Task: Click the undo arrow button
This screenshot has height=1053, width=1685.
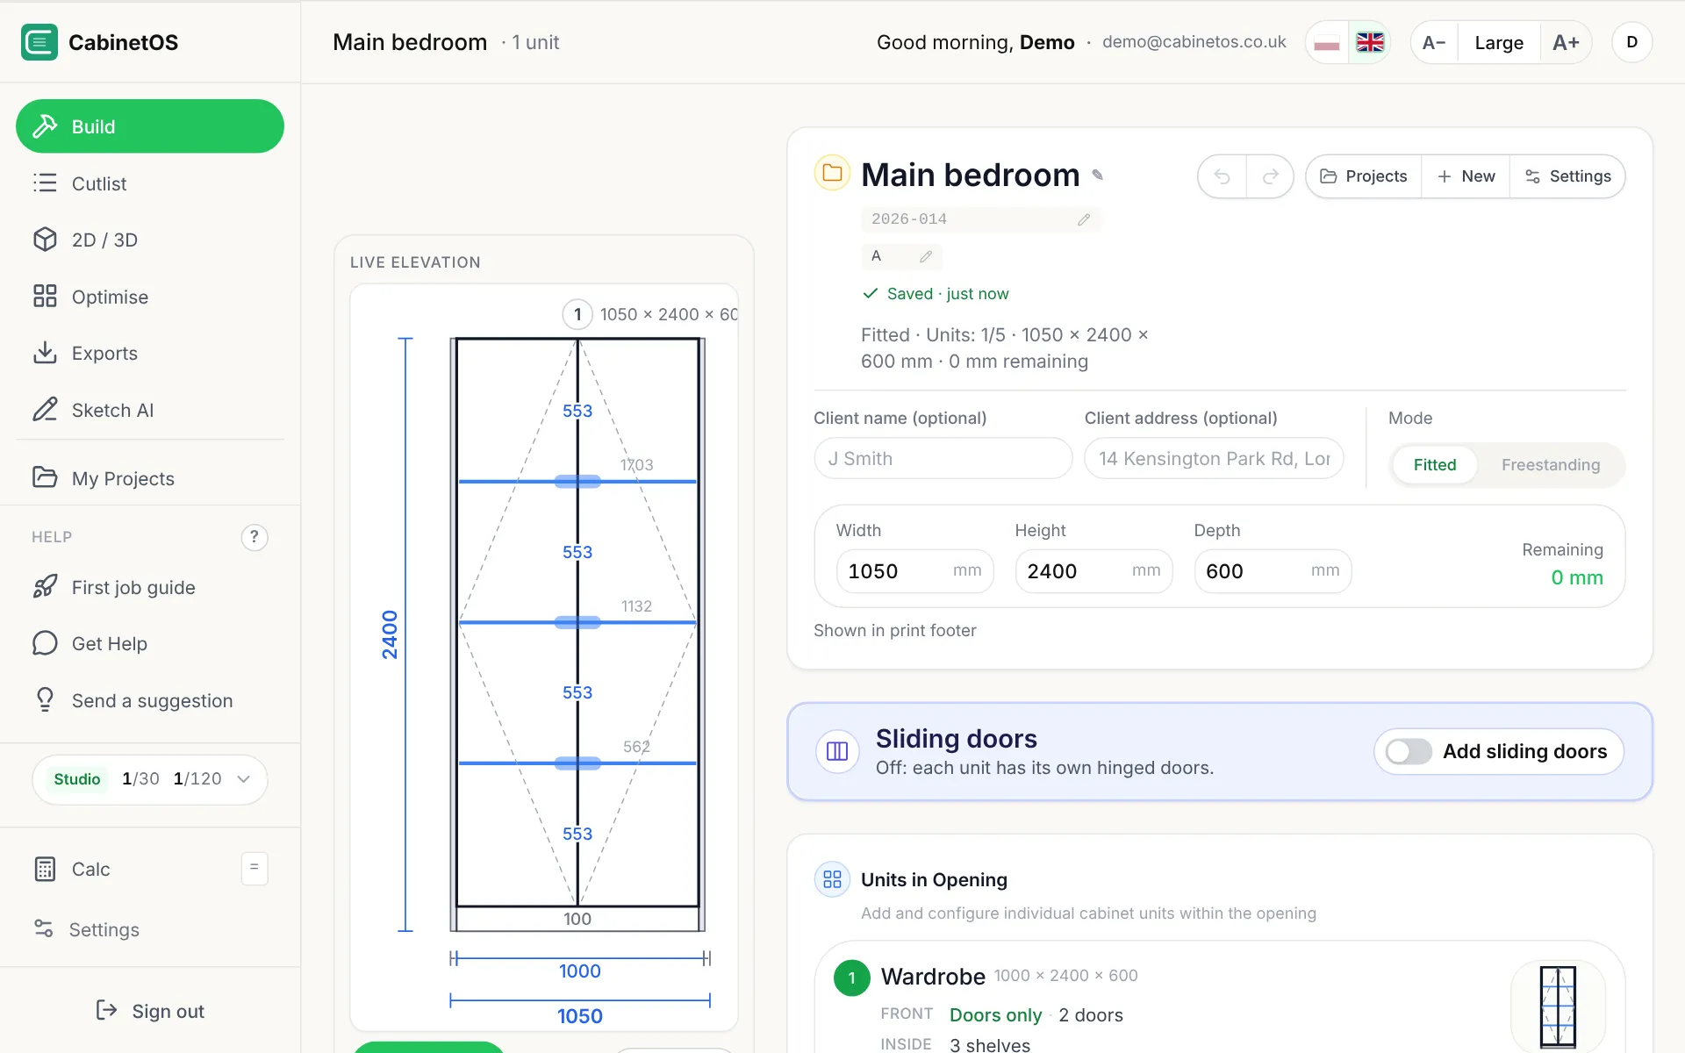Action: pyautogui.click(x=1222, y=176)
